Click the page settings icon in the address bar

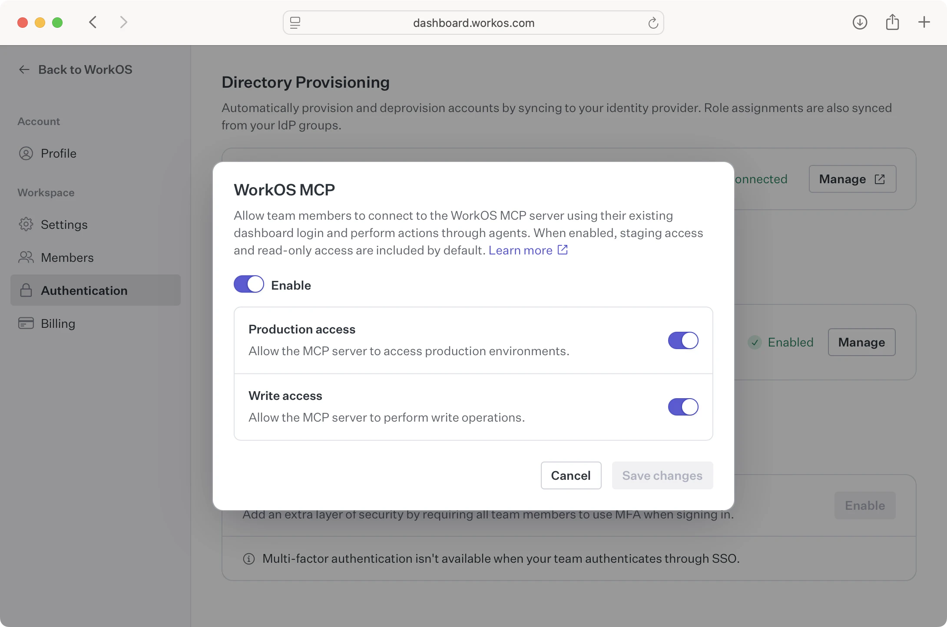point(295,23)
